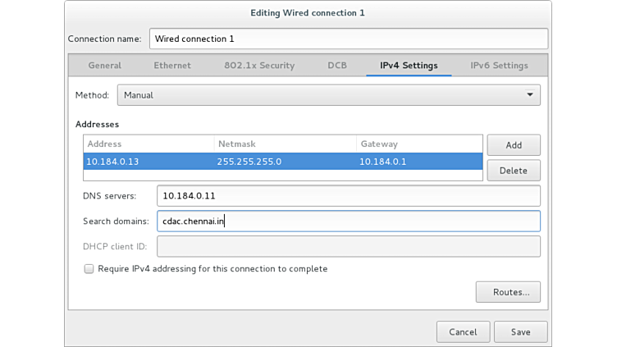Open the Routes dialog
617x347 pixels.
coord(508,292)
